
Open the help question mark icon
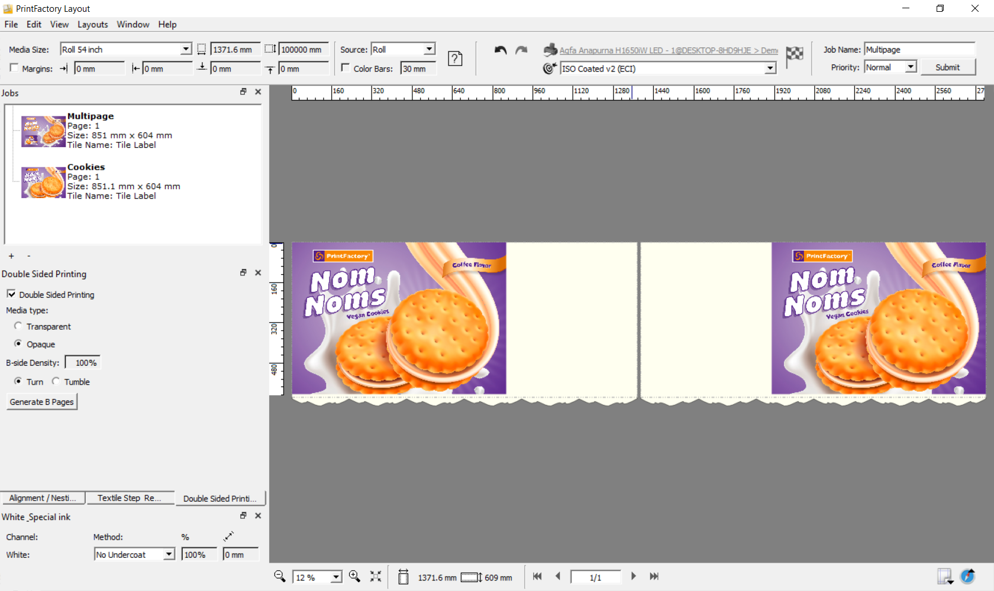coord(455,59)
